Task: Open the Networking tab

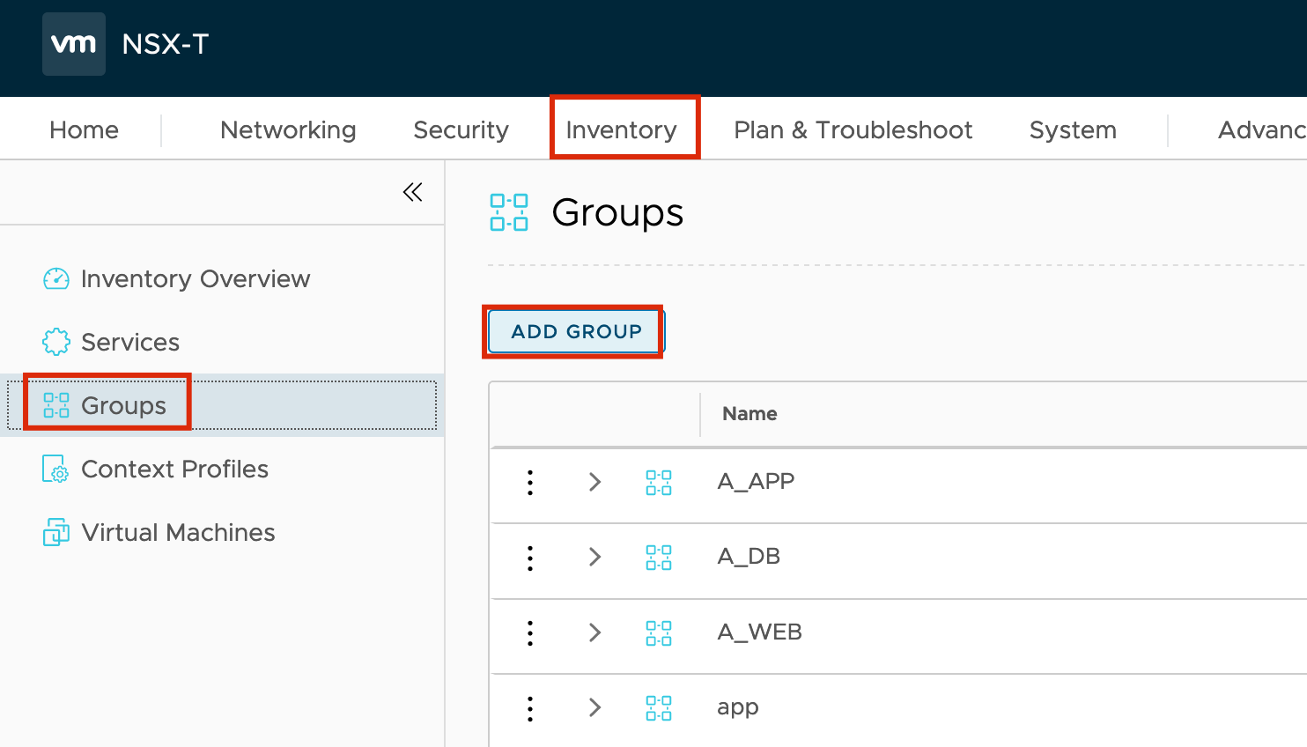Action: [288, 129]
